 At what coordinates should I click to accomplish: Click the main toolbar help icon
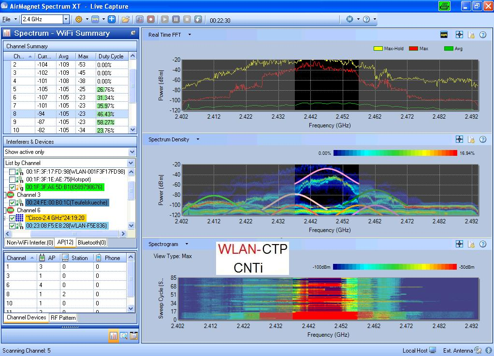pyautogui.click(x=366, y=19)
